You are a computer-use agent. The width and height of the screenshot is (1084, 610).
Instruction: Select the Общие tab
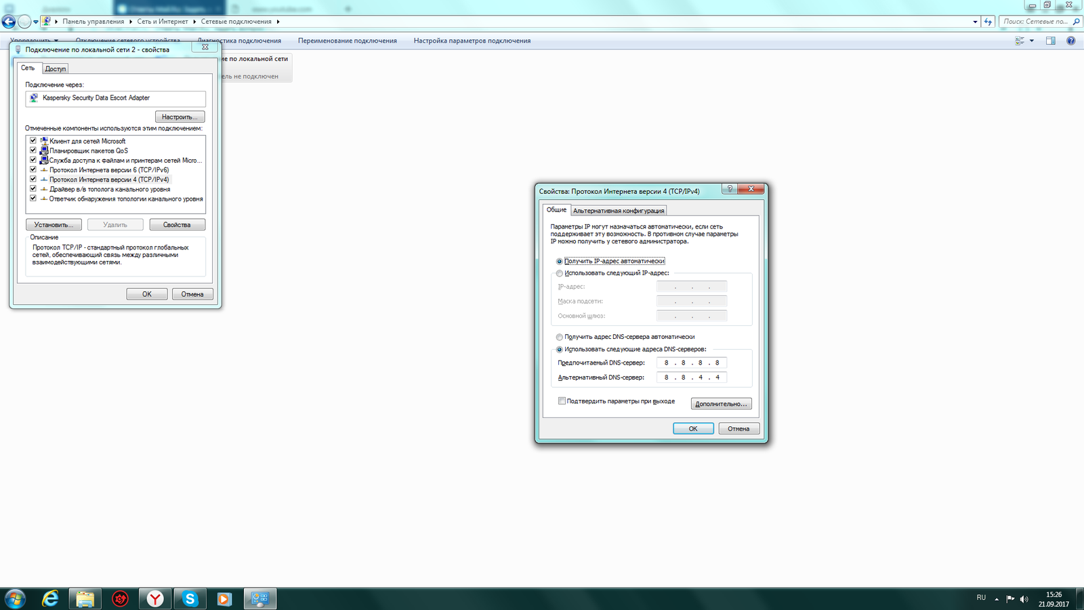click(x=556, y=210)
